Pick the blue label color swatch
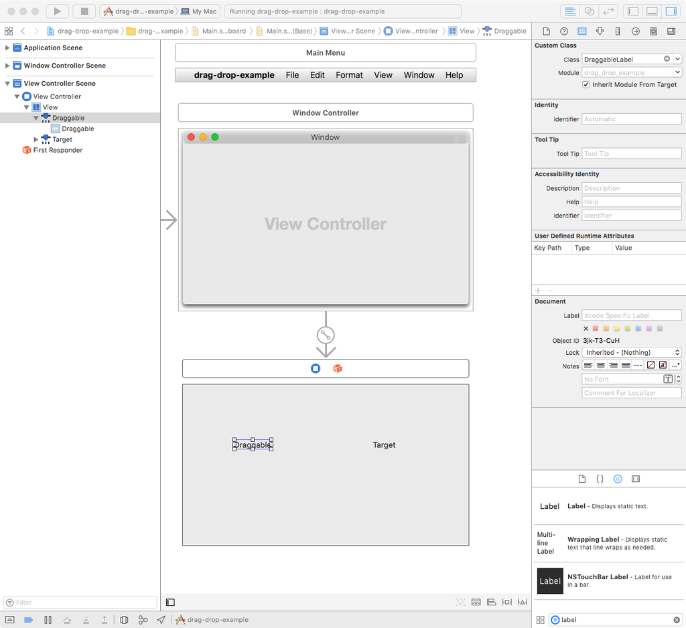Screen dimensions: 686x628 point(638,329)
